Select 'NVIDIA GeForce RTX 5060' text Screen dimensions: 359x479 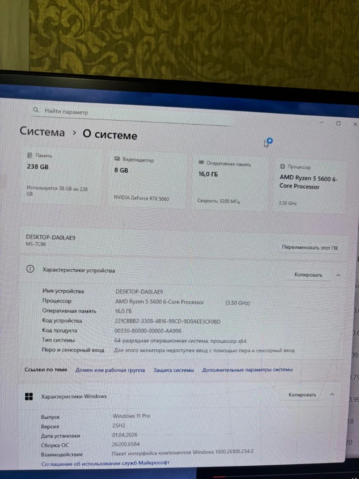141,198
